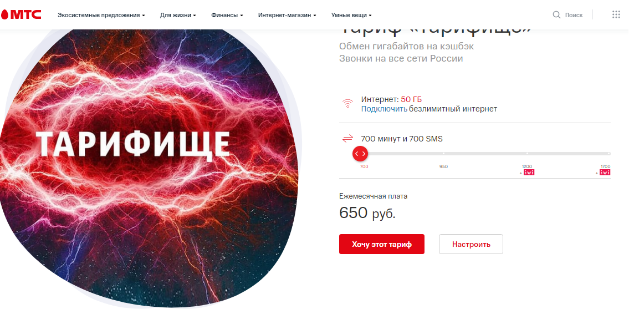Open the apps grid menu icon
The width and height of the screenshot is (629, 314).
click(x=616, y=15)
